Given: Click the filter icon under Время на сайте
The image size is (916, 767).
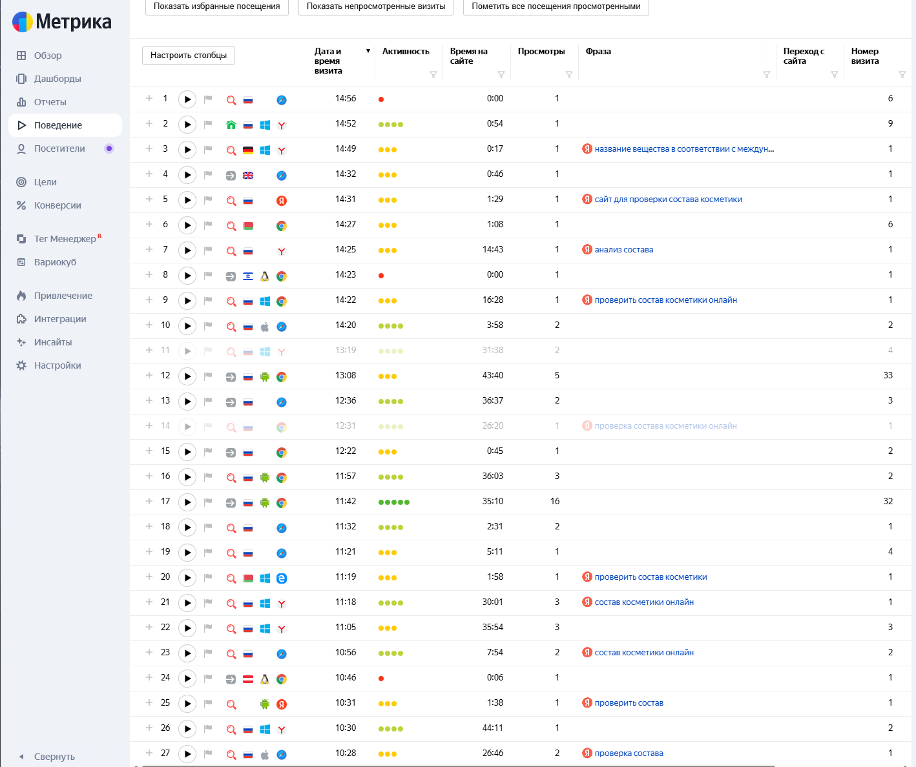Looking at the screenshot, I should tap(501, 75).
